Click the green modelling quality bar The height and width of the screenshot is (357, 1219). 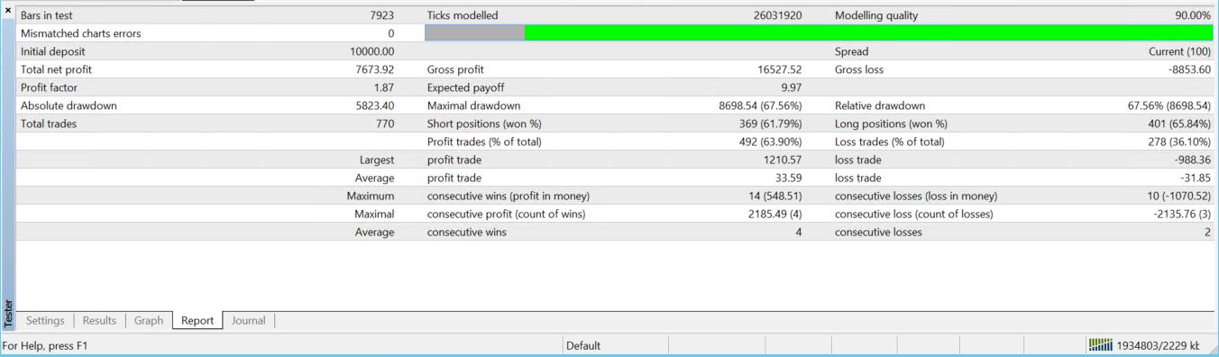point(868,33)
